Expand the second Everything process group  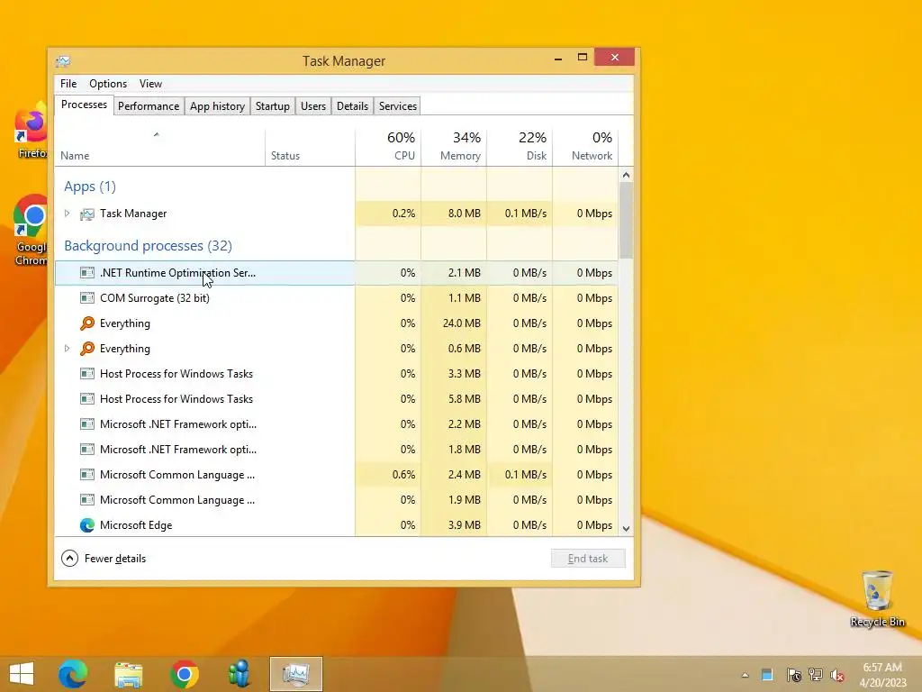67,349
